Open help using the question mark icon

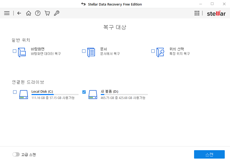tap(38, 13)
